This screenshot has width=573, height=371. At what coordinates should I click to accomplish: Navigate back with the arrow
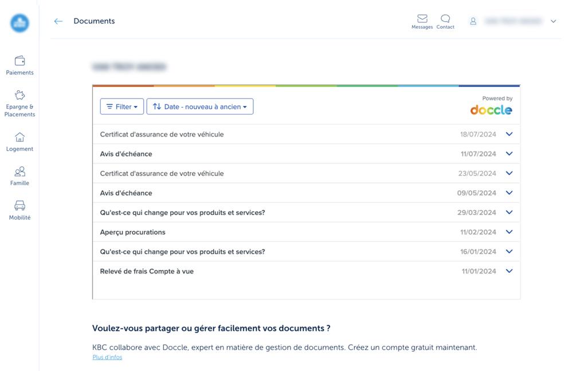(58, 21)
